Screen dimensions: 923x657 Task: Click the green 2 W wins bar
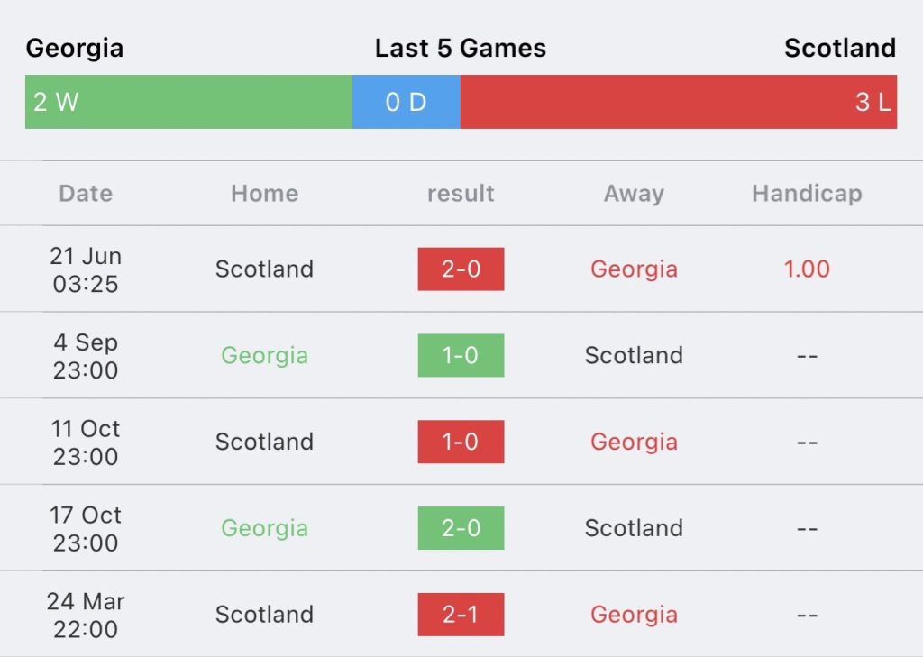point(188,102)
